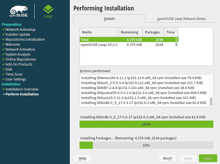Click the Online Repositories step label
Viewport: 220px width, 164px height.
[21, 59]
